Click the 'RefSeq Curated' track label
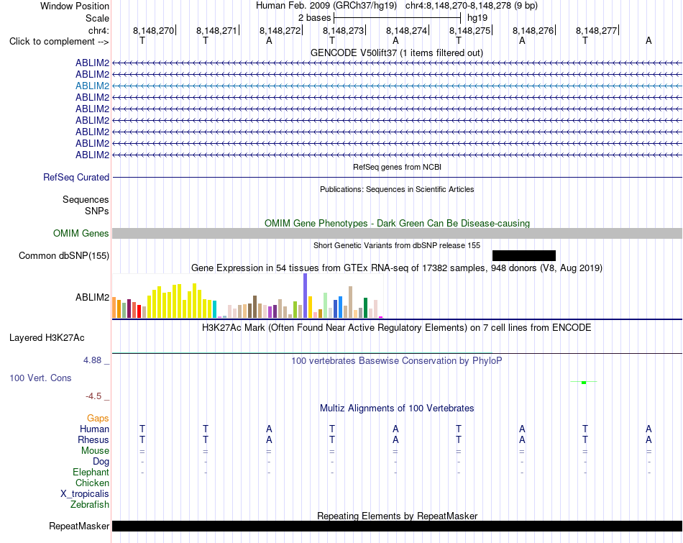Screen dimensions: 683x543 click(x=76, y=178)
